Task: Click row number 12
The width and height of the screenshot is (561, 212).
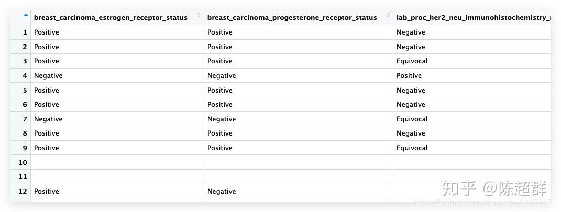Action: [x=23, y=192]
